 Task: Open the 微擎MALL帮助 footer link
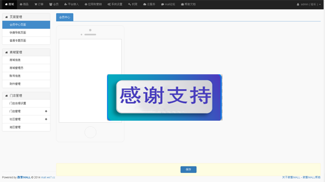click(311, 177)
